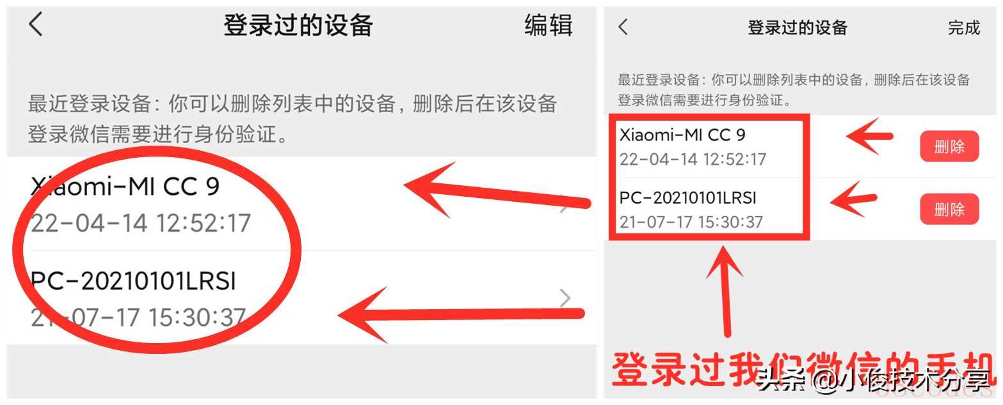Click the 登录过的设备 title next to 编辑
Viewport: 1003px width, 405px height.
pos(298,25)
